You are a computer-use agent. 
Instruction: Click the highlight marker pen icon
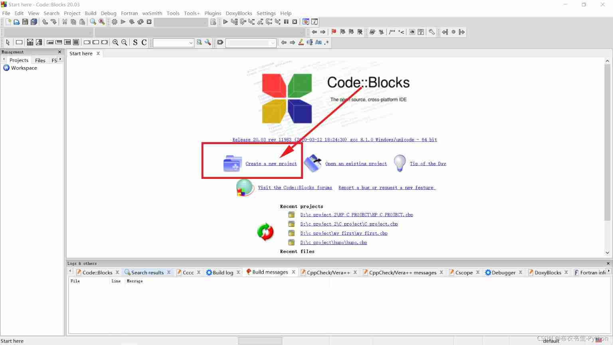(x=301, y=42)
